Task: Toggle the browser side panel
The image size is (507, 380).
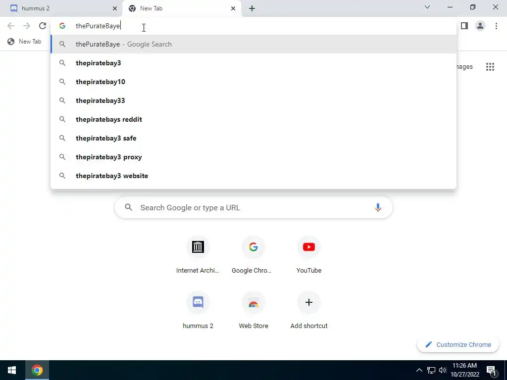Action: (464, 26)
